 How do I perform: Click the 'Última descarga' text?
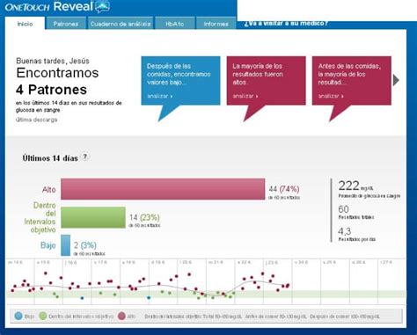pos(36,120)
